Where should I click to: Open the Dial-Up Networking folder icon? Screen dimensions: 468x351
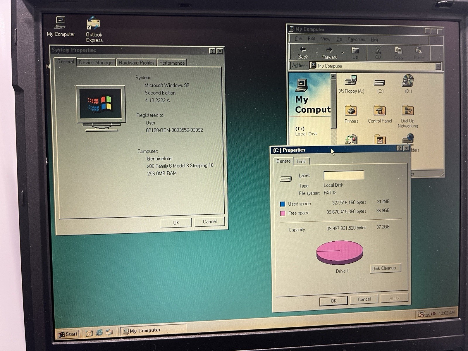[408, 116]
